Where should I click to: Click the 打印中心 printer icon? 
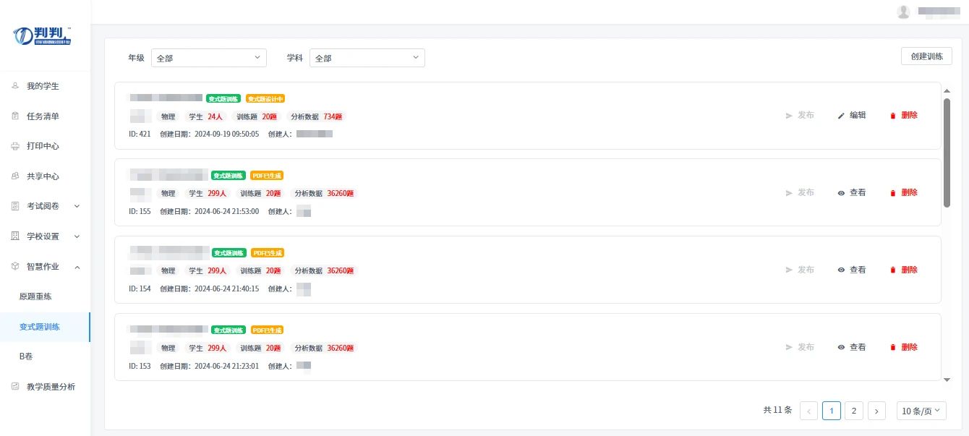click(x=15, y=146)
